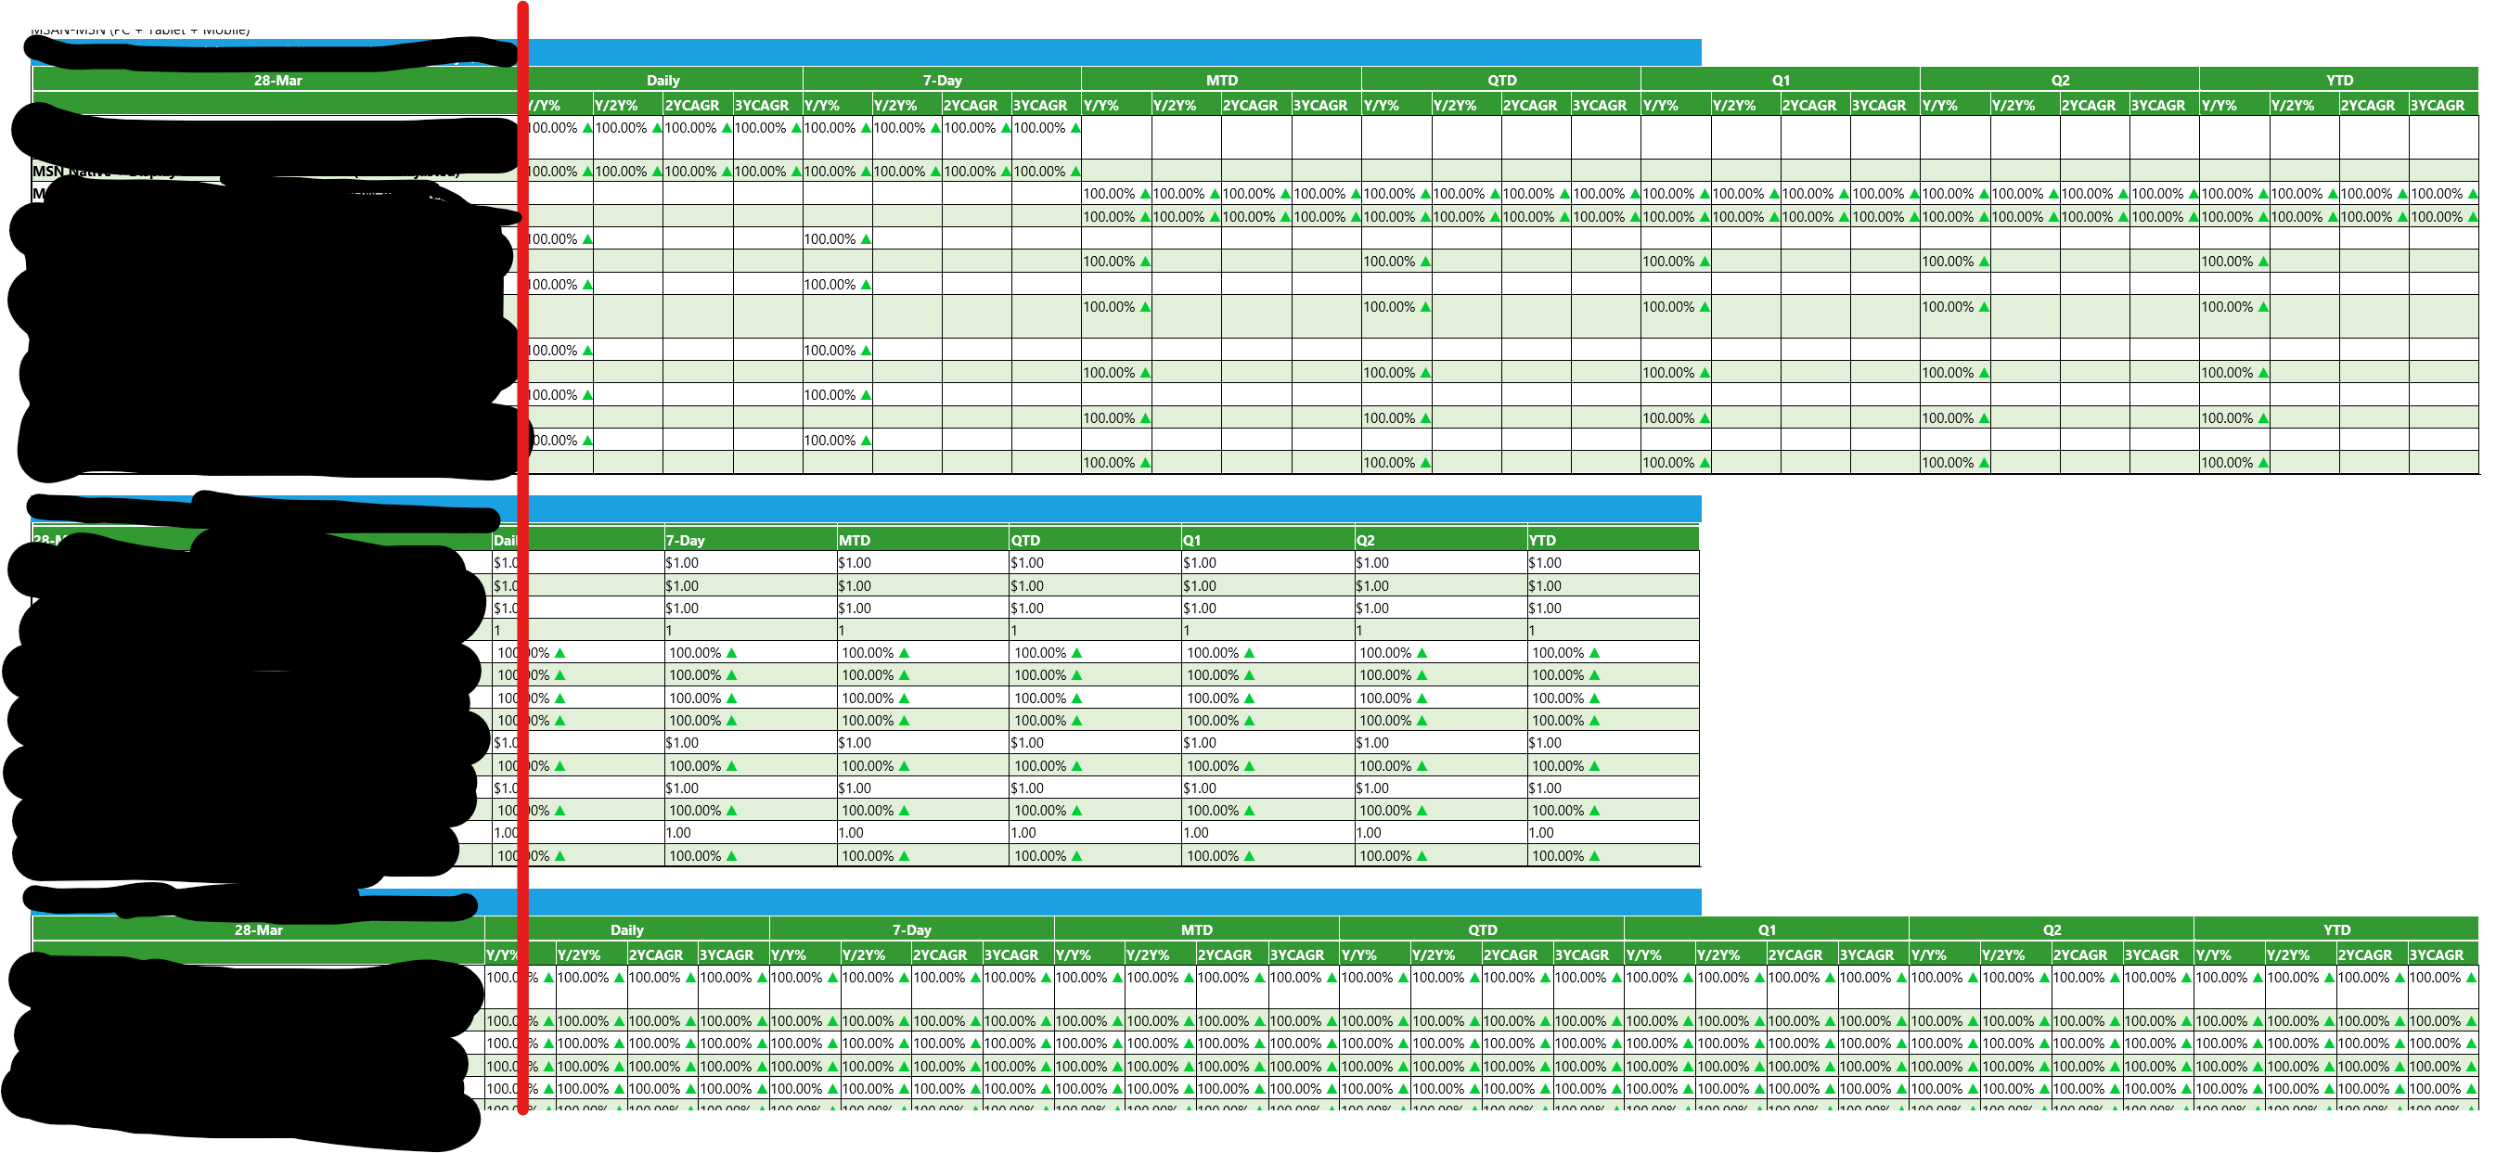Click green arrow in middle table's last Q2 percentage cell
The image size is (2509, 1153).
coord(1422,856)
